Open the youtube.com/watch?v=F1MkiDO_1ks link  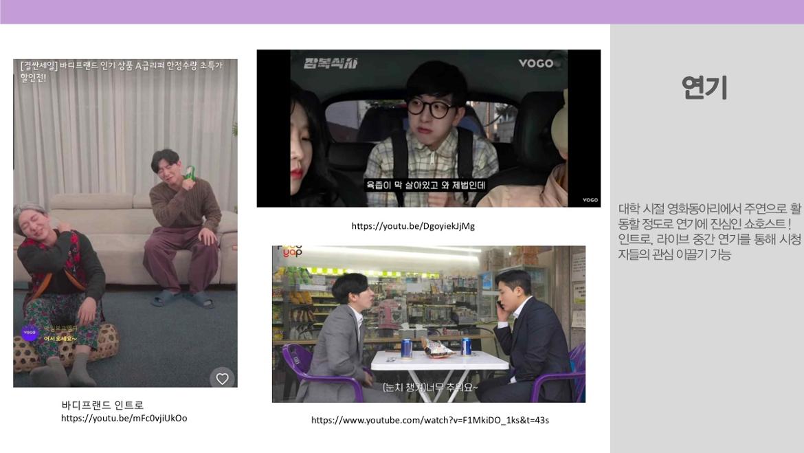pyautogui.click(x=429, y=420)
